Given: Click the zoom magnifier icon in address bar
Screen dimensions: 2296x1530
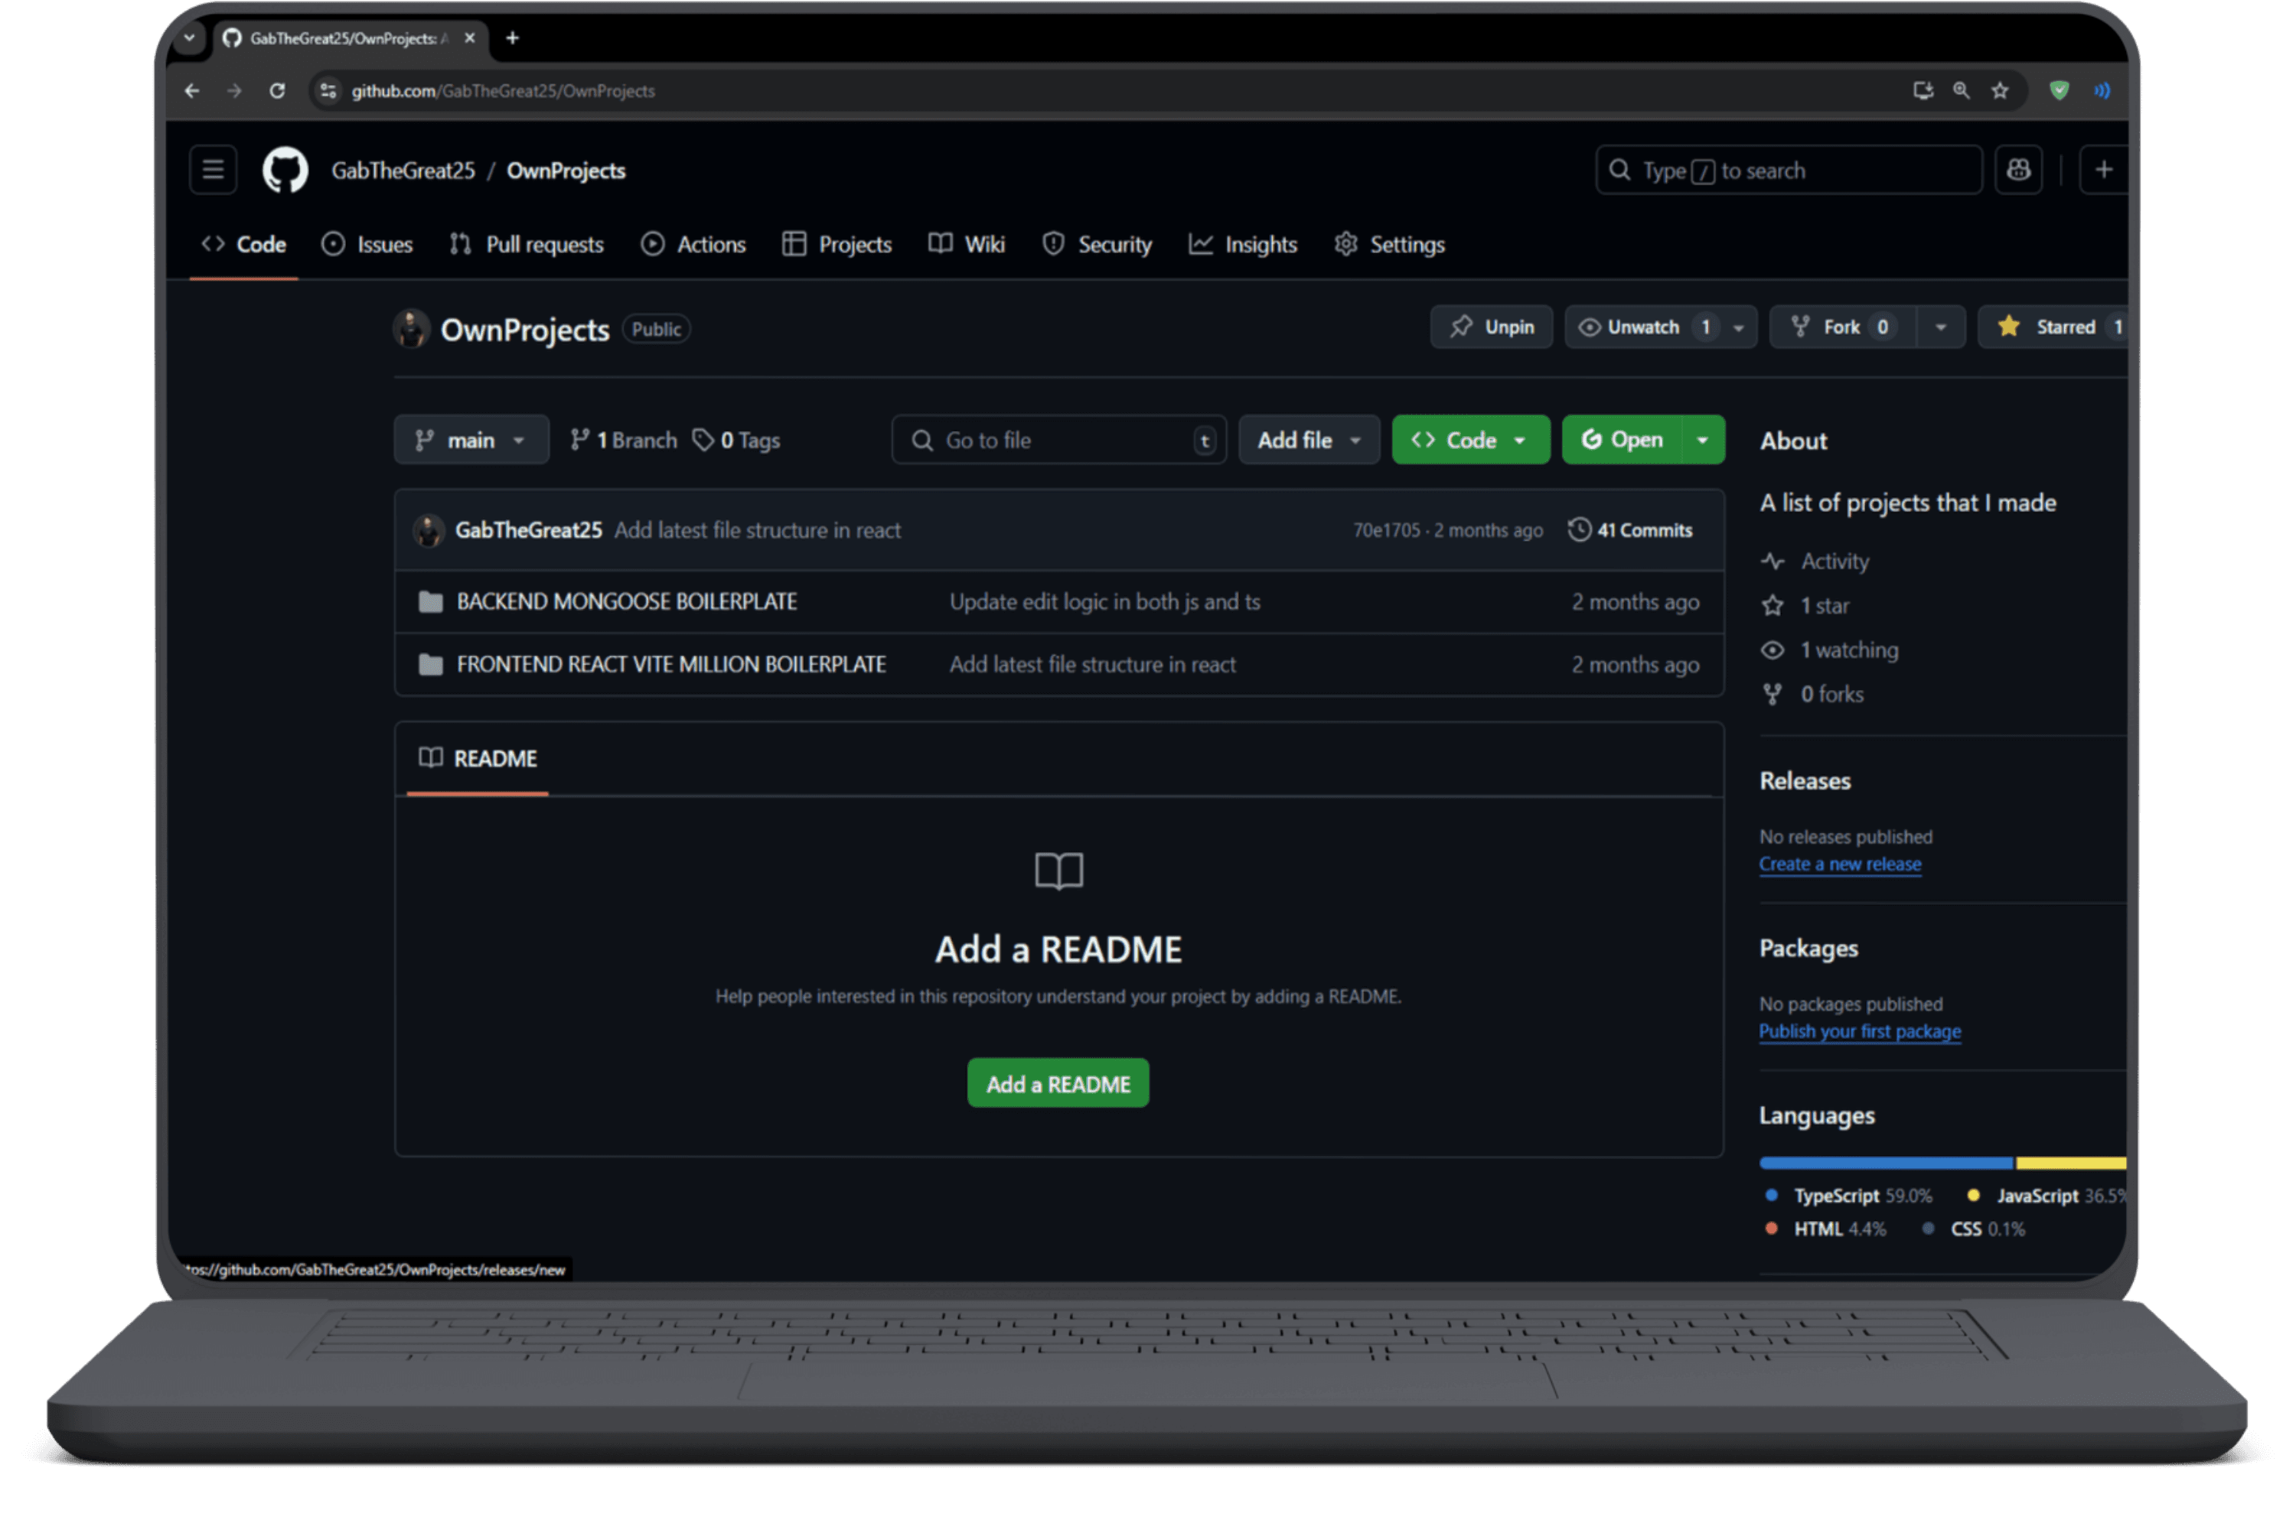Looking at the screenshot, I should pyautogui.click(x=1961, y=91).
